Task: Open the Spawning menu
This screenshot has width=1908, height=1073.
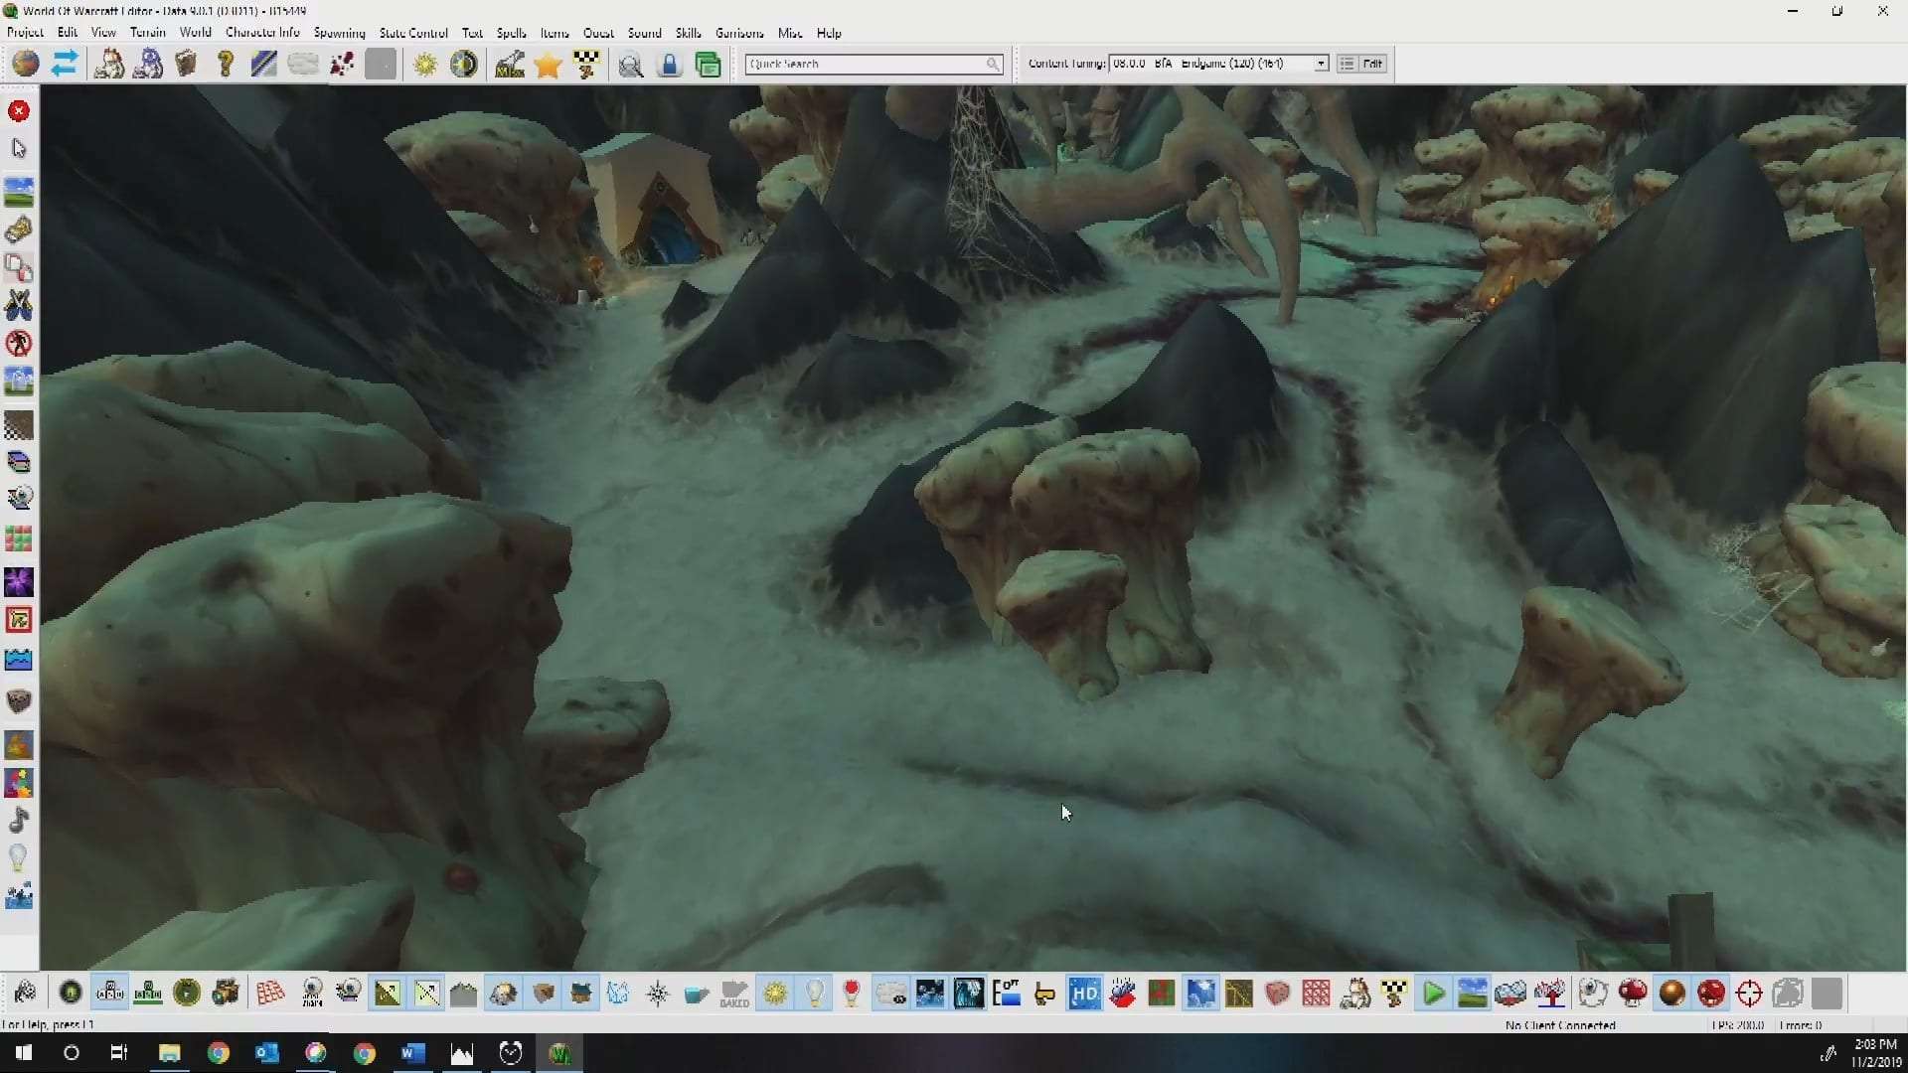Action: pyautogui.click(x=339, y=33)
